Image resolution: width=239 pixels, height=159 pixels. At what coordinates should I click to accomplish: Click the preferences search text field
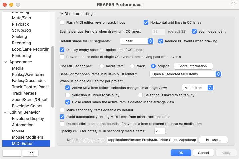coord(12,153)
